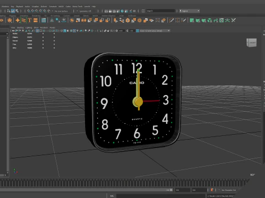Open the viewport Lighting menu
The height and width of the screenshot is (198, 265).
click(x=29, y=28)
